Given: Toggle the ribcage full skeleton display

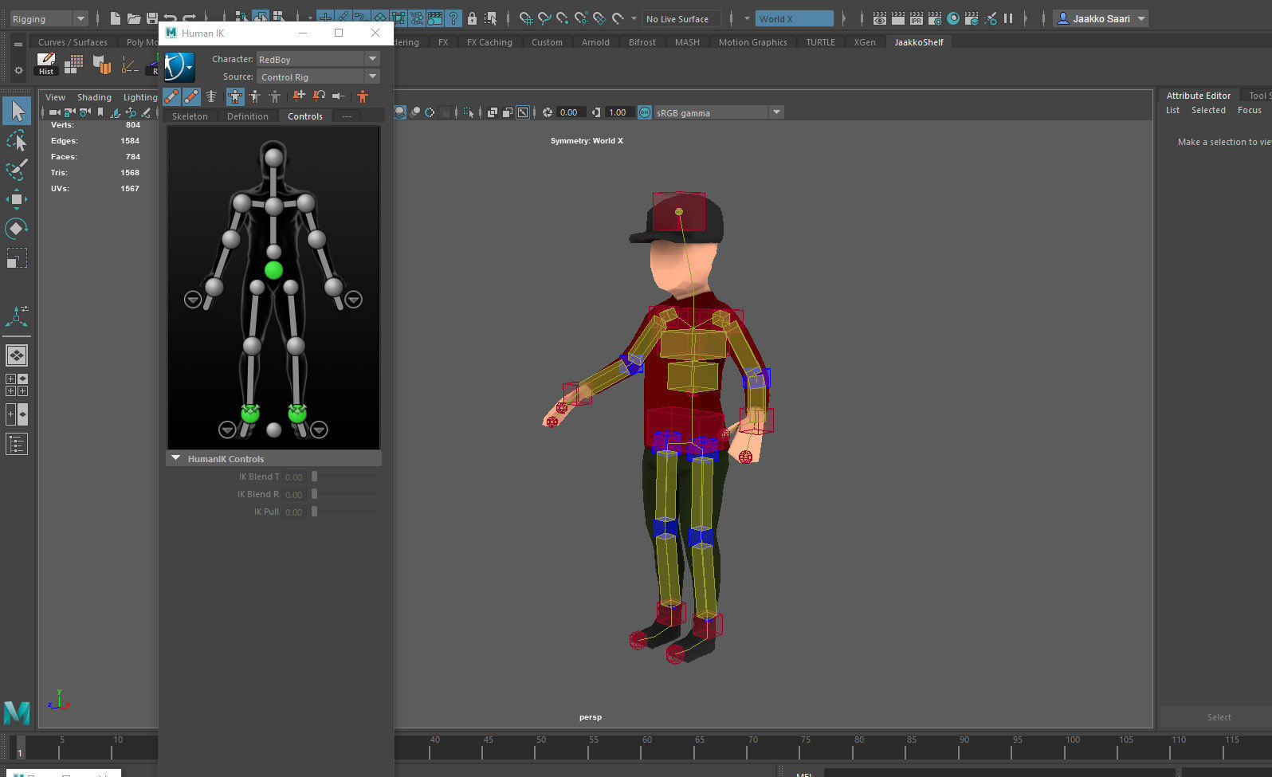Looking at the screenshot, I should coord(211,96).
